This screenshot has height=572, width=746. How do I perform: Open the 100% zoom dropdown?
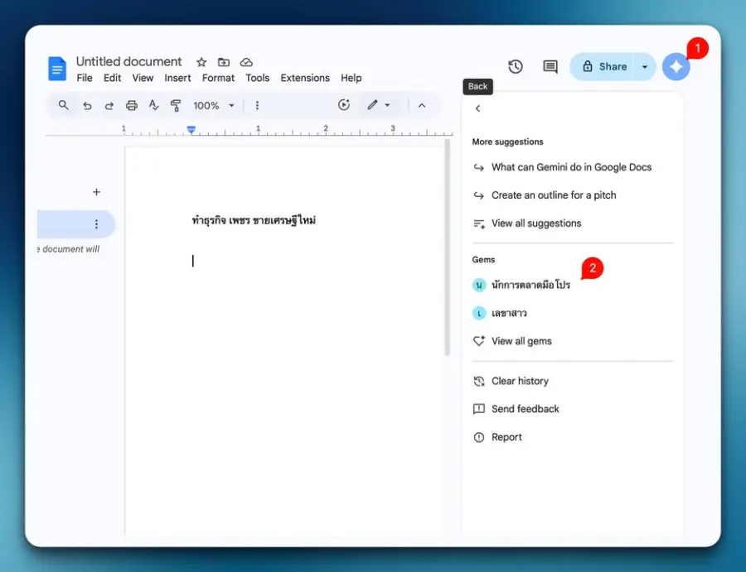[x=214, y=105]
